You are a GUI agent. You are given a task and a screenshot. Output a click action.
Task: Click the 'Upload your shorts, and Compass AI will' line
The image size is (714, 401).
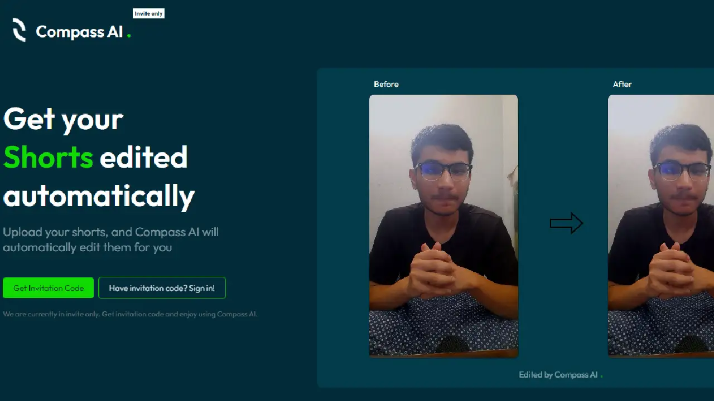pos(111,232)
